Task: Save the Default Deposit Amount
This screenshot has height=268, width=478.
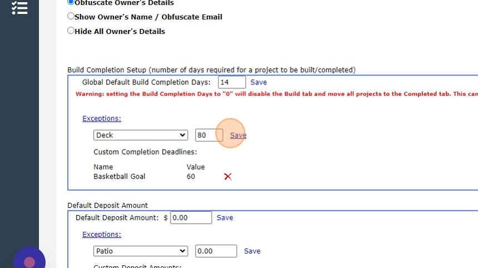Action: point(225,218)
